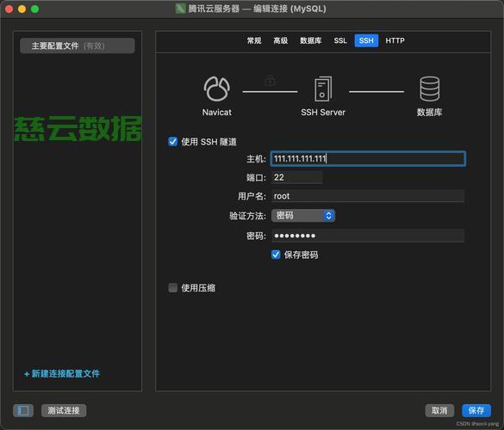
Task: Open the 验证方法 dropdown showing 密码
Action: 303,215
